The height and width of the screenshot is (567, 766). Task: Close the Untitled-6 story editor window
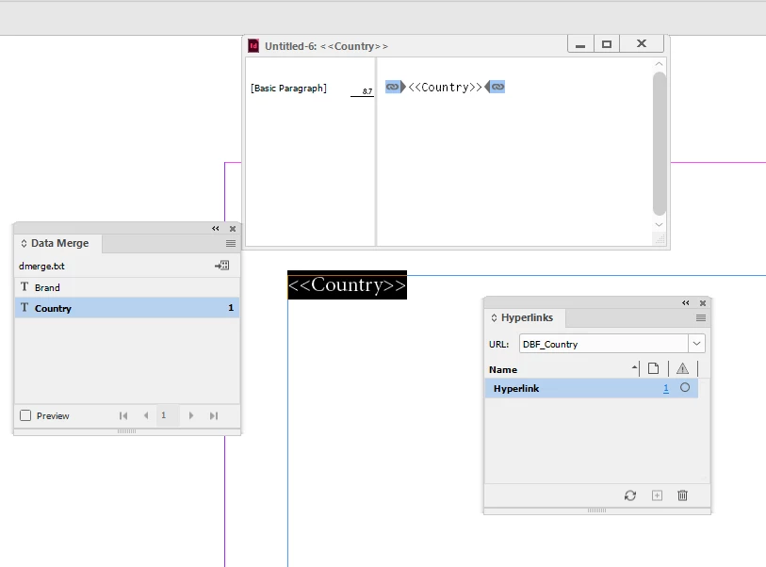pos(642,43)
